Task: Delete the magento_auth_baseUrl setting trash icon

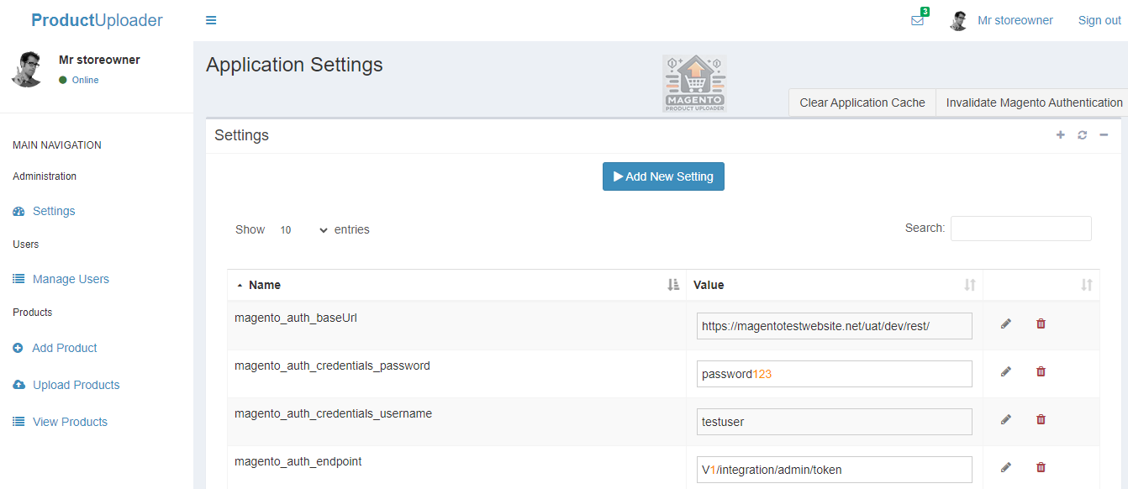Action: (1041, 323)
